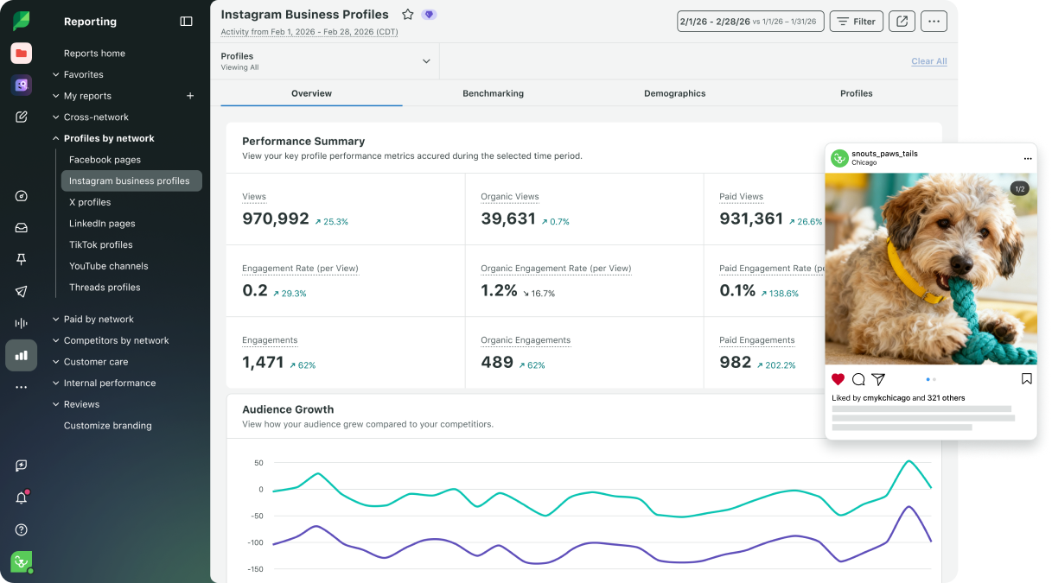Open the three dots more icon in sidebar

[x=22, y=387]
